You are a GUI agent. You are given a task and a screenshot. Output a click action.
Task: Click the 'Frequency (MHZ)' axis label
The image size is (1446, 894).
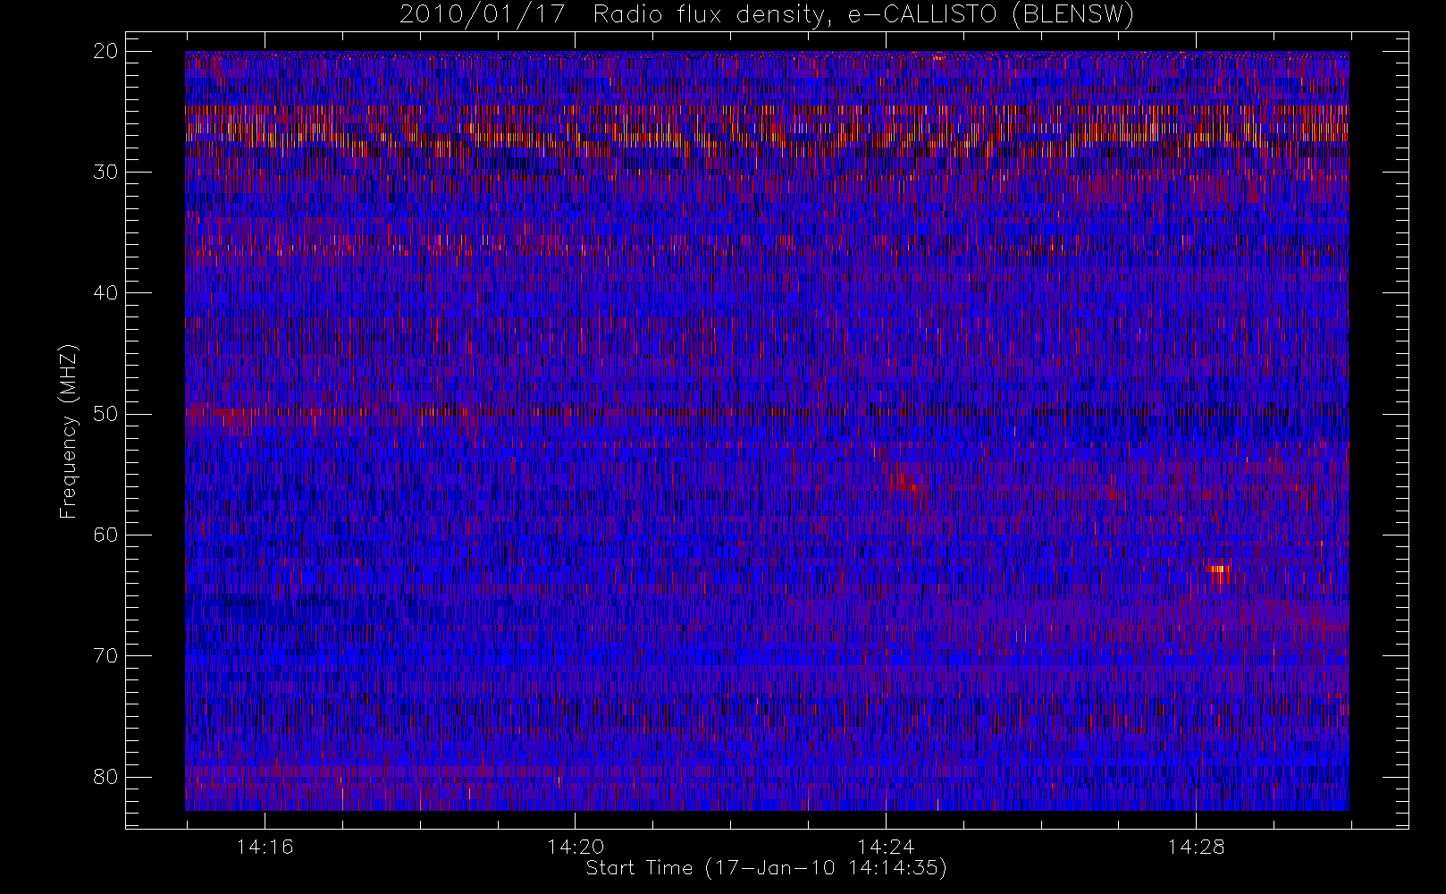[x=69, y=431]
